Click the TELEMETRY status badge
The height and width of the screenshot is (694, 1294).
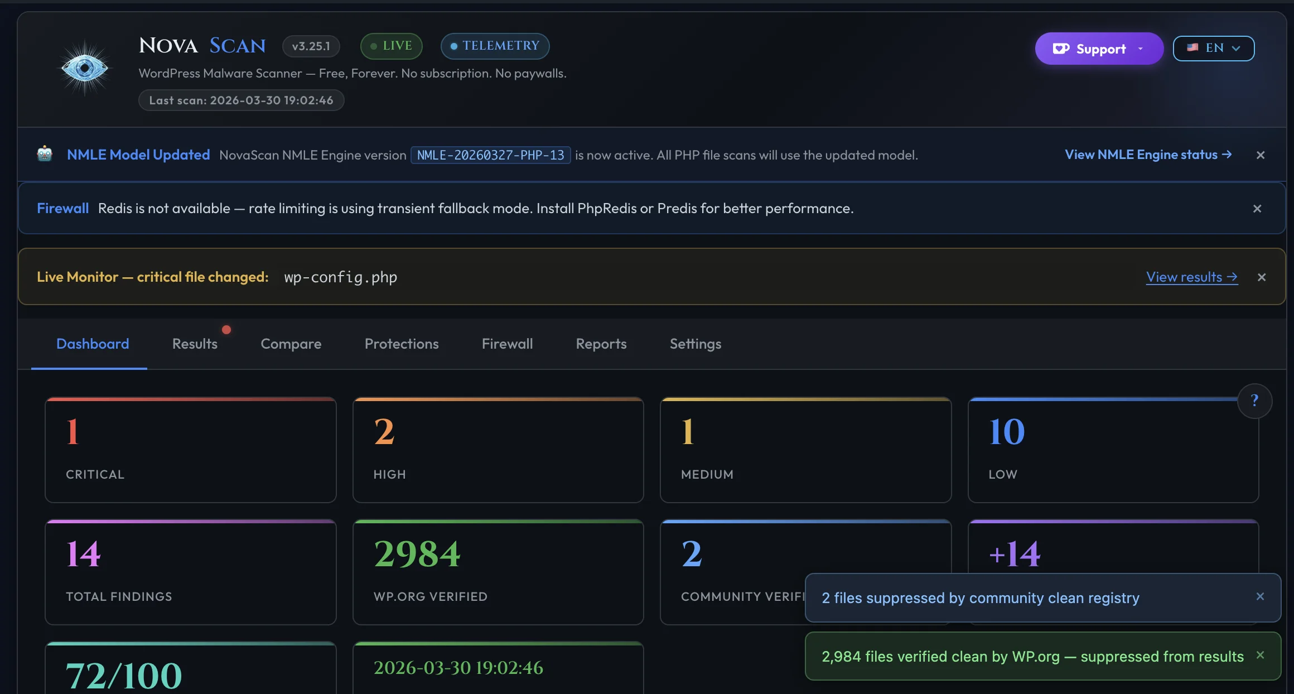pos(494,46)
